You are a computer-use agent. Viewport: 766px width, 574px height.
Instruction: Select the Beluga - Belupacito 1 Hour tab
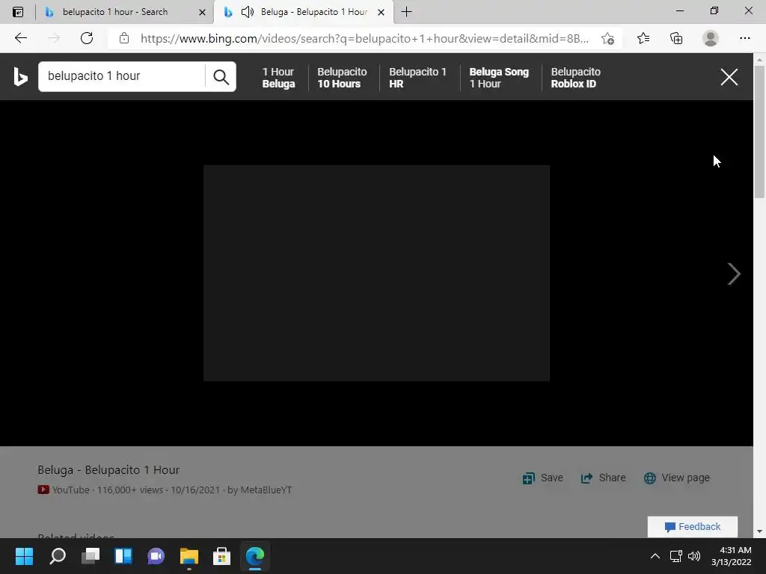click(x=303, y=12)
